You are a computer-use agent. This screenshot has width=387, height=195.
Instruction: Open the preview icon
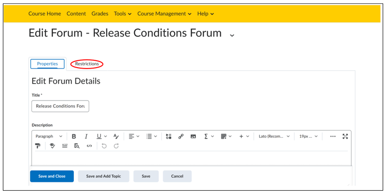pos(77,146)
